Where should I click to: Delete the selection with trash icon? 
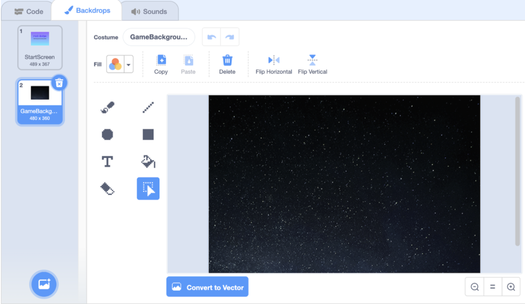pos(227,65)
